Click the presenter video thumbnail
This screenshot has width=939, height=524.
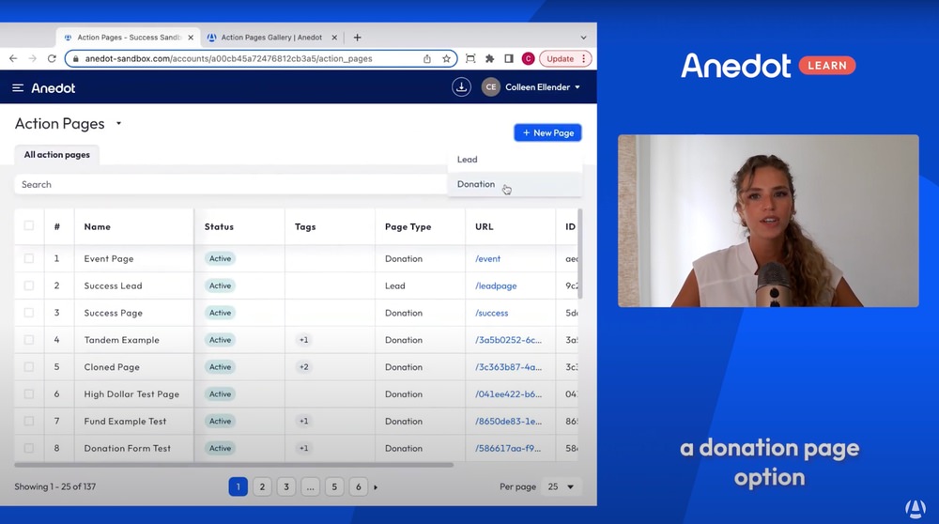768,221
